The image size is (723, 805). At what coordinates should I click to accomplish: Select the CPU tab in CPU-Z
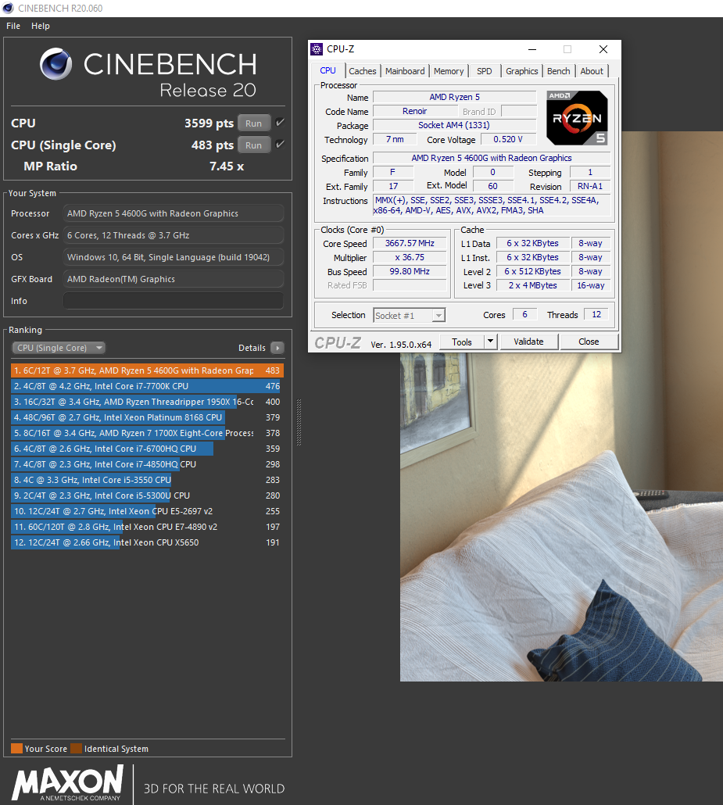[x=327, y=70]
